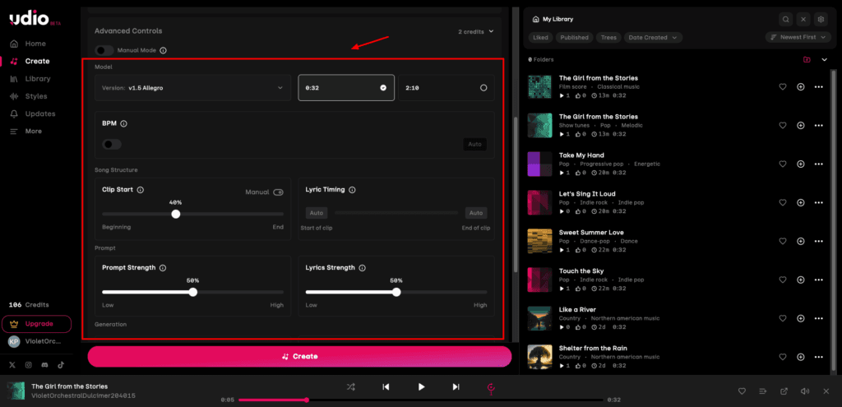
Task: Click Lyrics Strength info icon
Action: tap(362, 268)
